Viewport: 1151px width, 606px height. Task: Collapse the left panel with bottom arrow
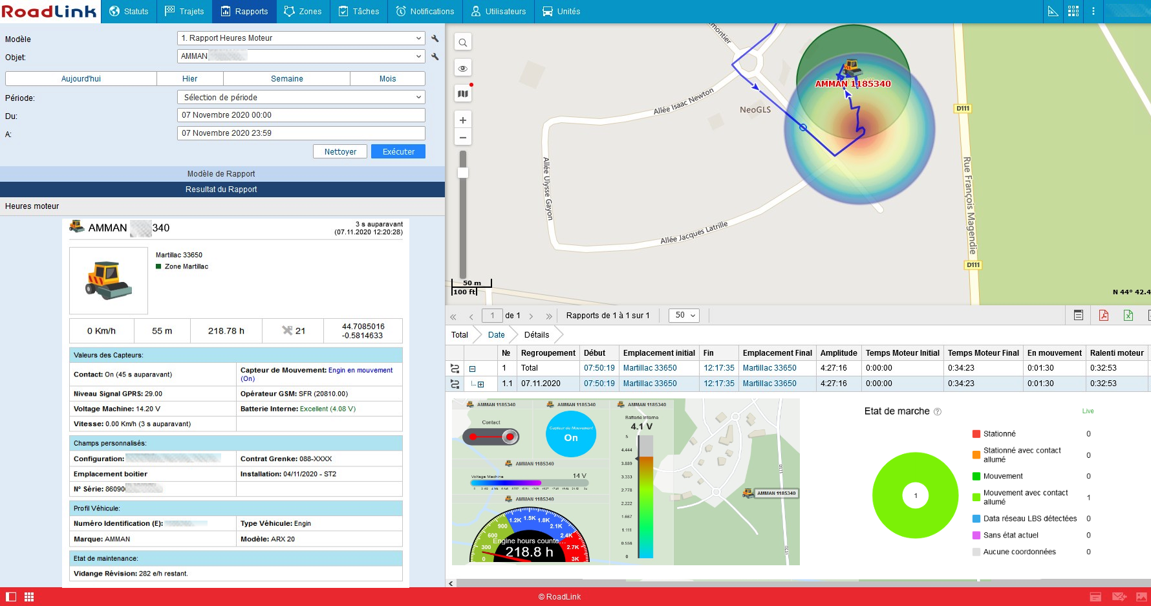451,583
